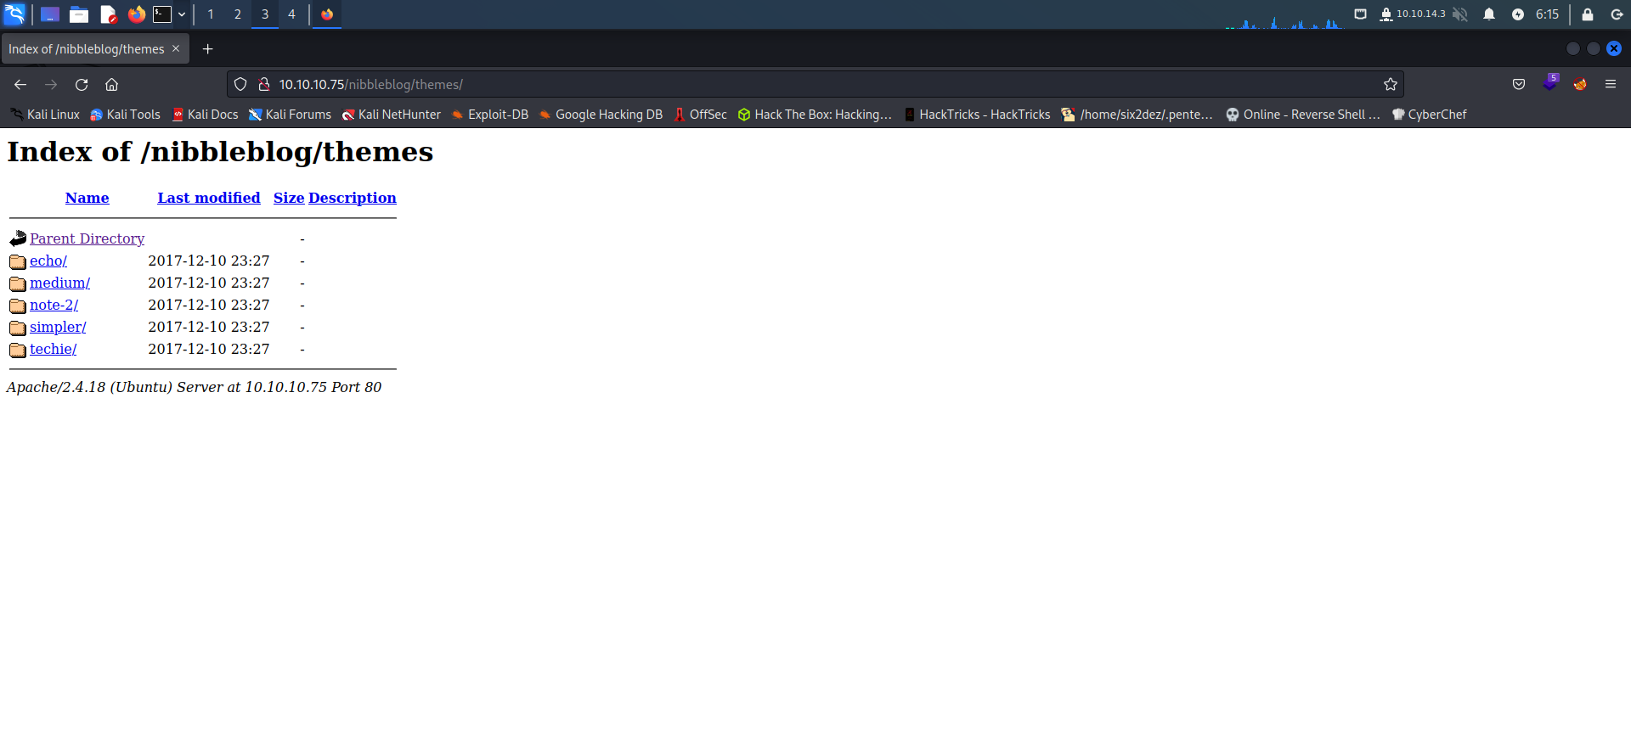Open Kali Tools bookmark
This screenshot has width=1631, height=729.
click(125, 115)
